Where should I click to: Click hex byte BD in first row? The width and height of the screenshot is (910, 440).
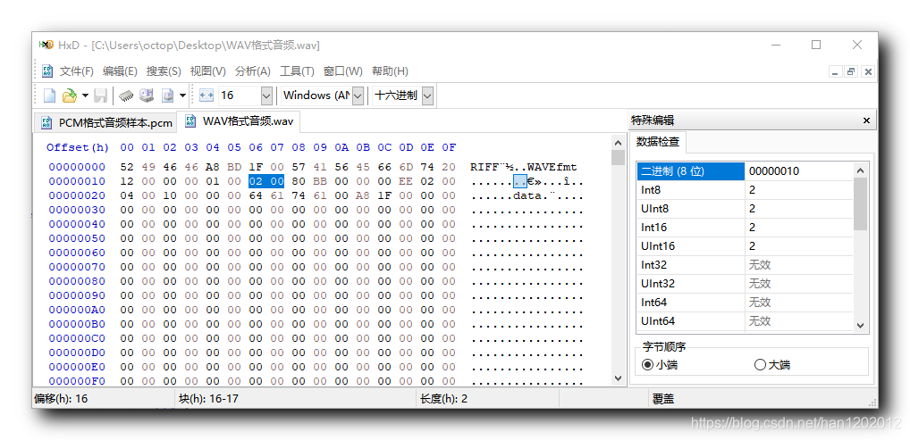point(234,167)
